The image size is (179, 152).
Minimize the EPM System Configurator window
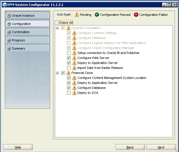tap(164, 5)
